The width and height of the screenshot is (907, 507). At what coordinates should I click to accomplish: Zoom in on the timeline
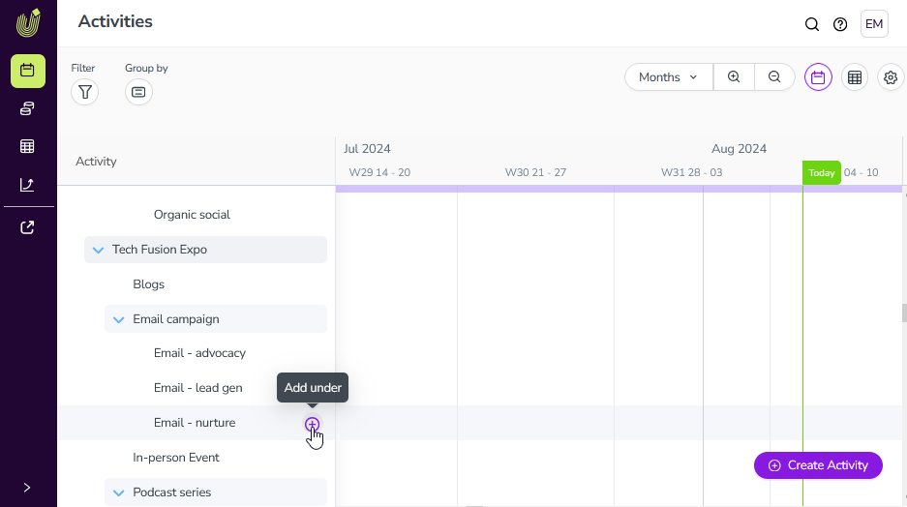(734, 77)
